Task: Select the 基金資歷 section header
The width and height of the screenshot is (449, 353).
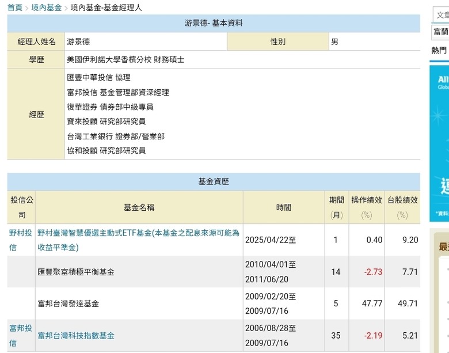Action: point(214,181)
